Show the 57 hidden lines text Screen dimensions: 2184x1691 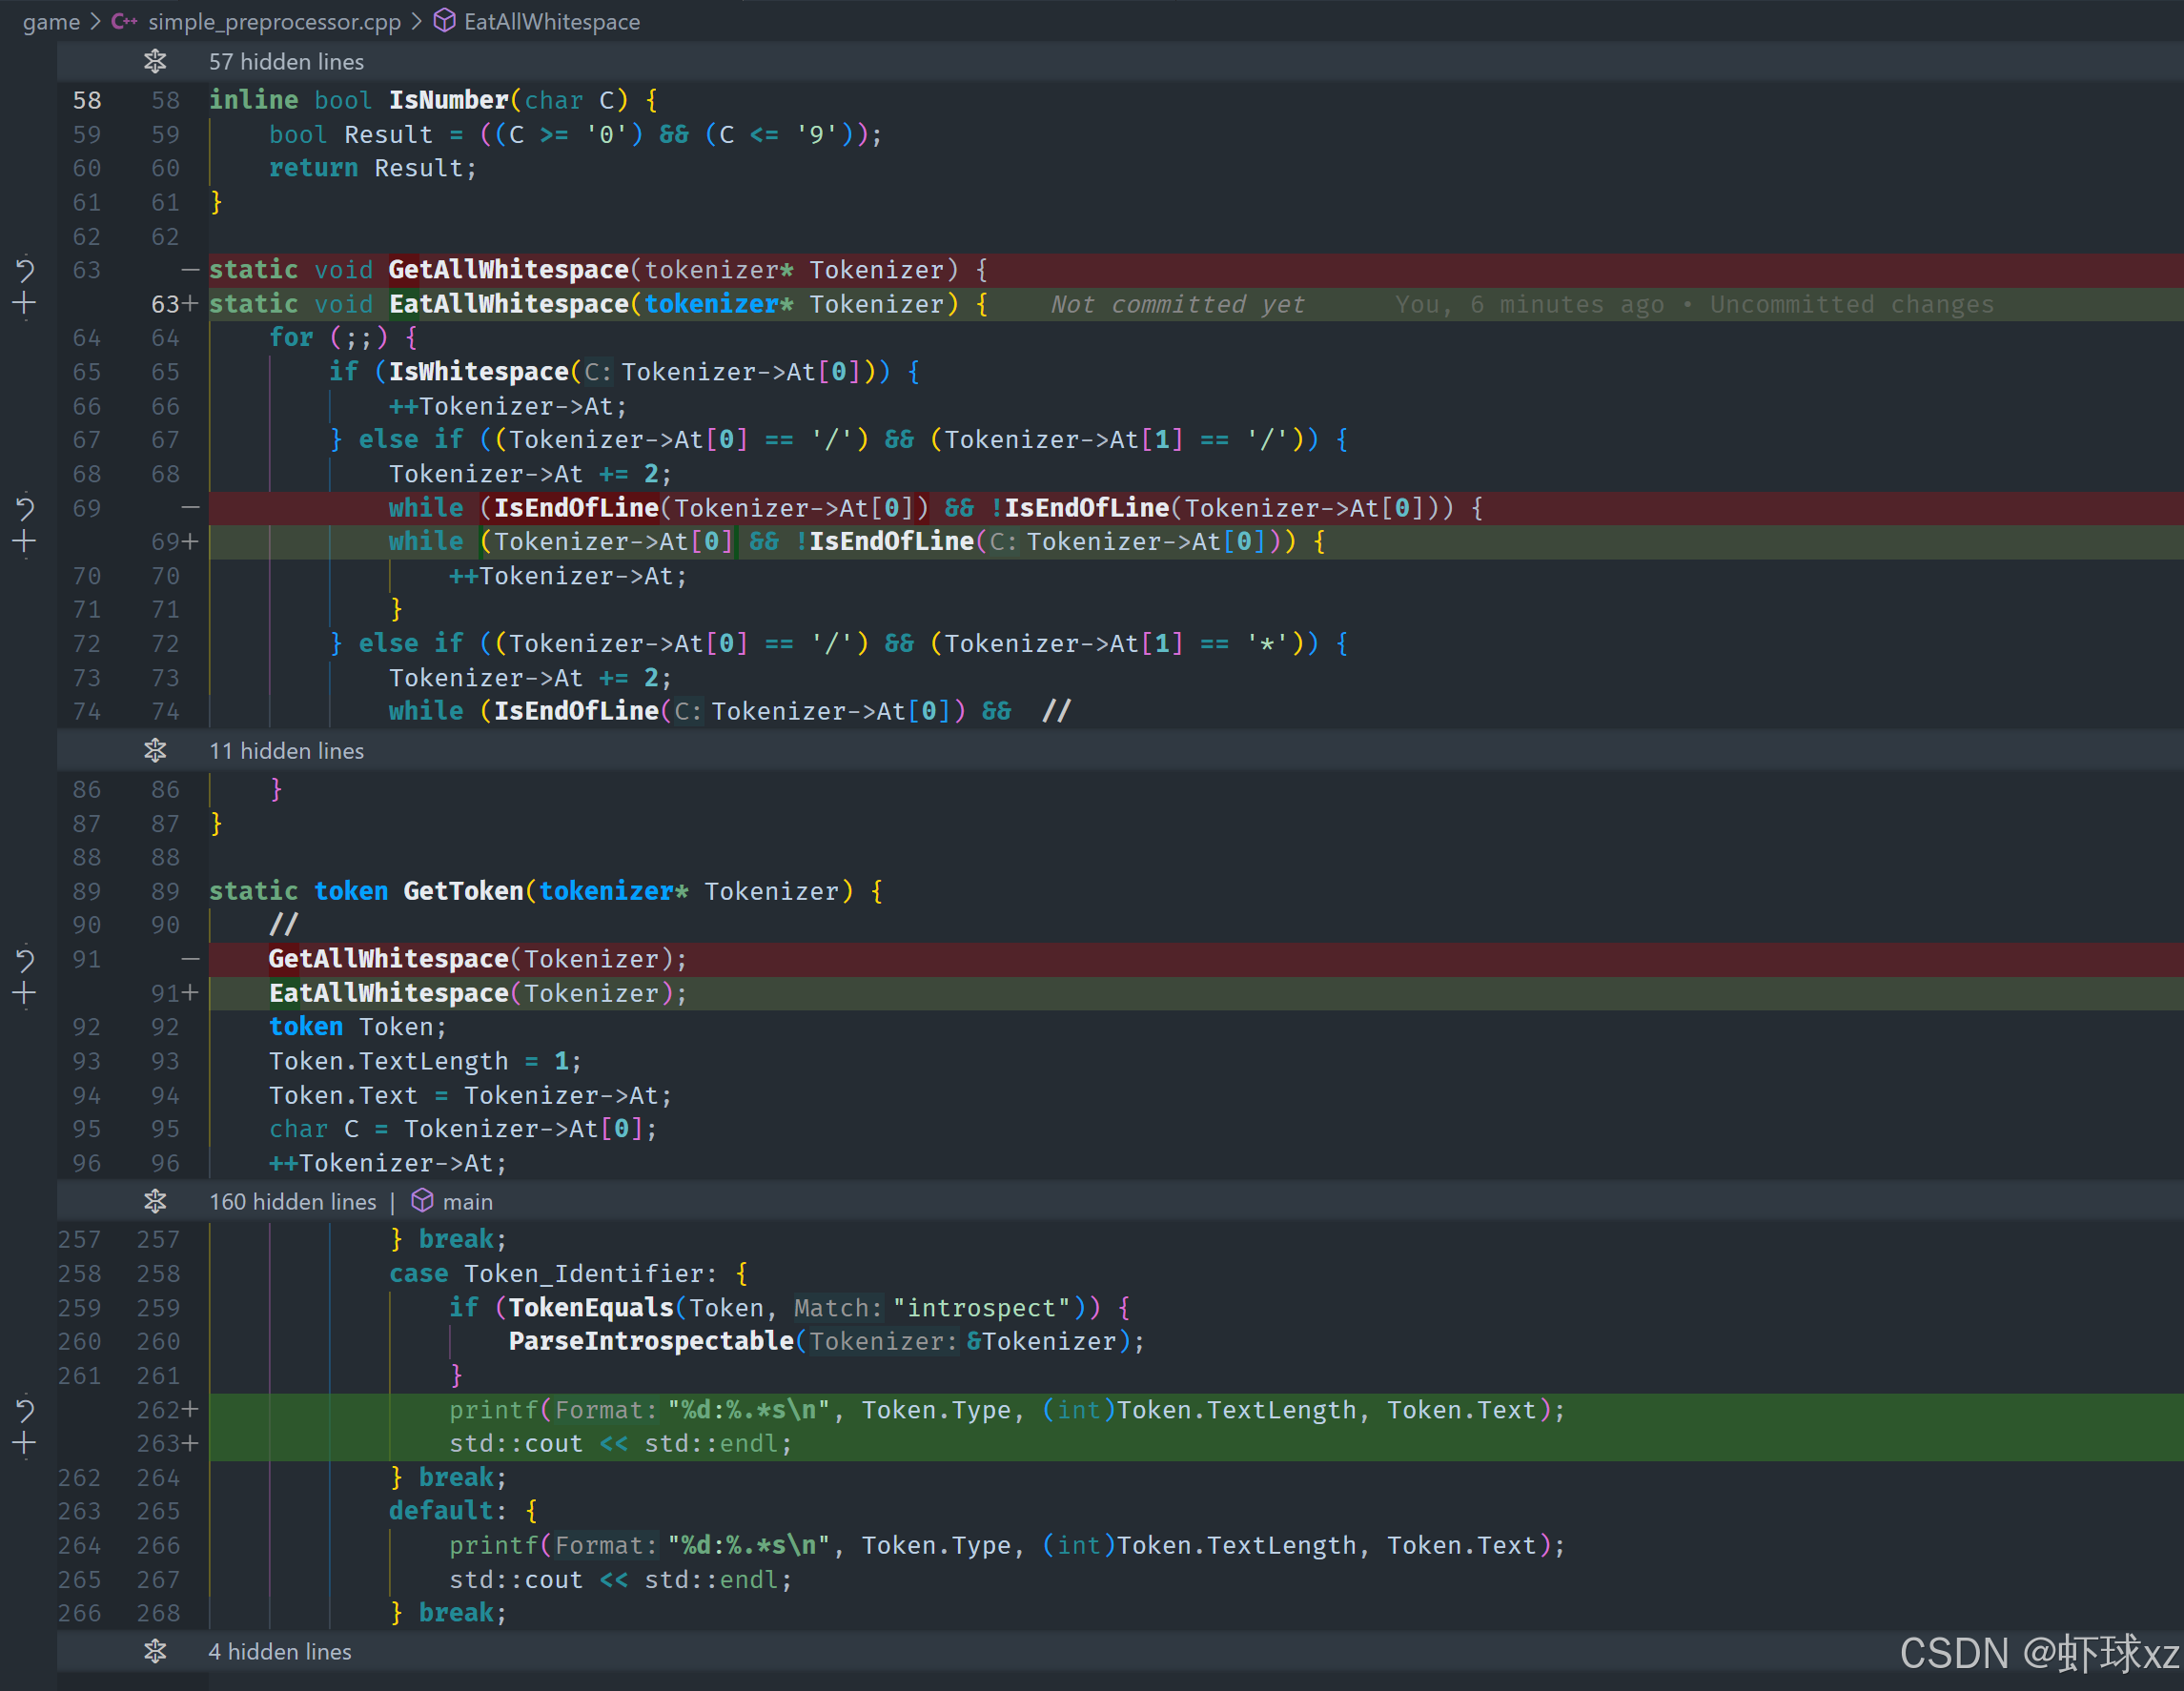click(x=286, y=62)
